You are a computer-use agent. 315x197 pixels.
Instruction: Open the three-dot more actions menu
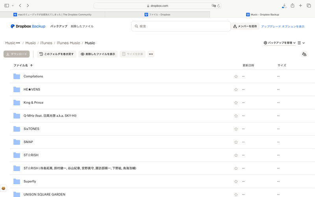click(x=151, y=54)
